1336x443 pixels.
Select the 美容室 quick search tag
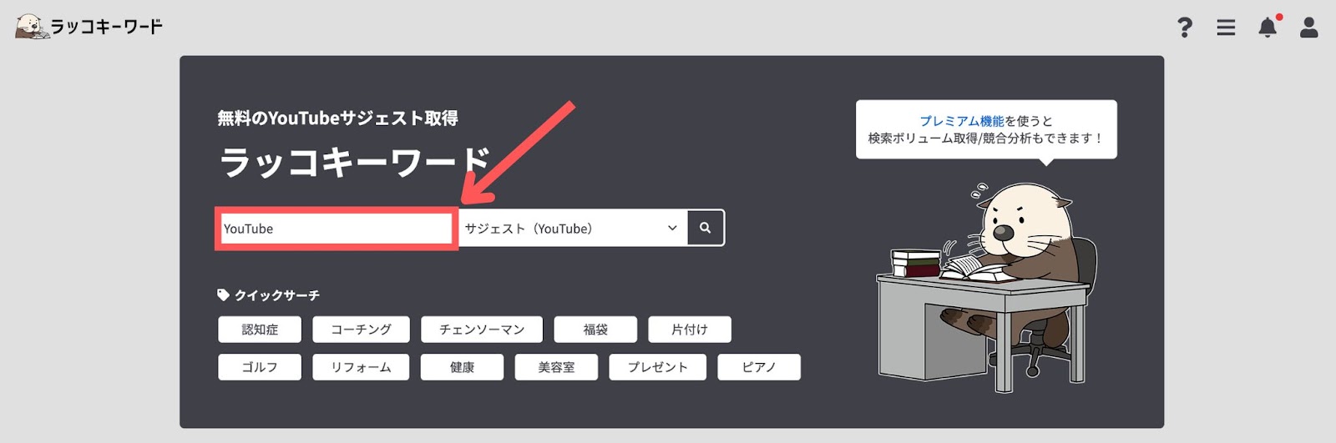[x=556, y=367]
